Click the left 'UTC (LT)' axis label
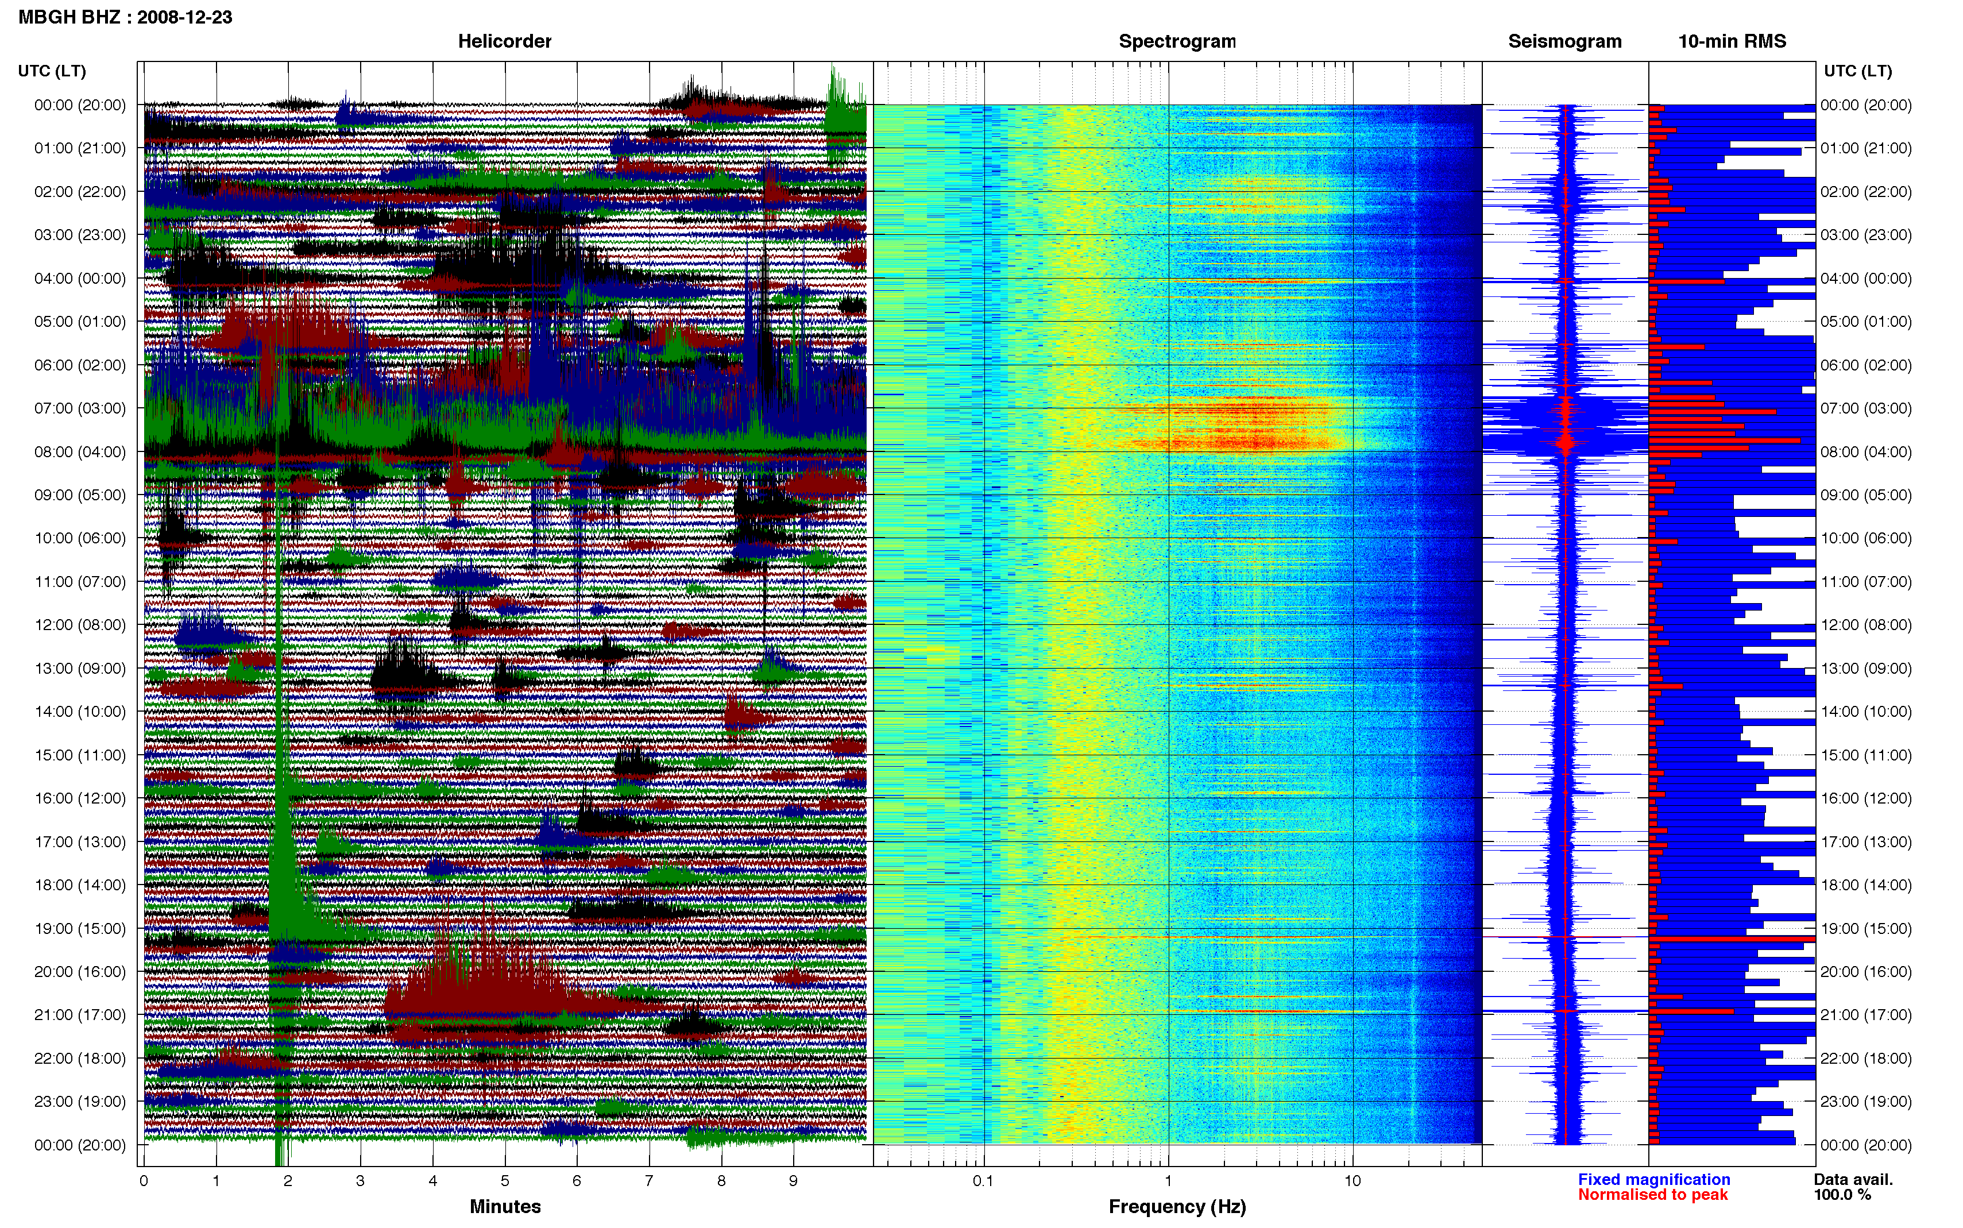This screenshot has width=1963, height=1228. coord(52,71)
